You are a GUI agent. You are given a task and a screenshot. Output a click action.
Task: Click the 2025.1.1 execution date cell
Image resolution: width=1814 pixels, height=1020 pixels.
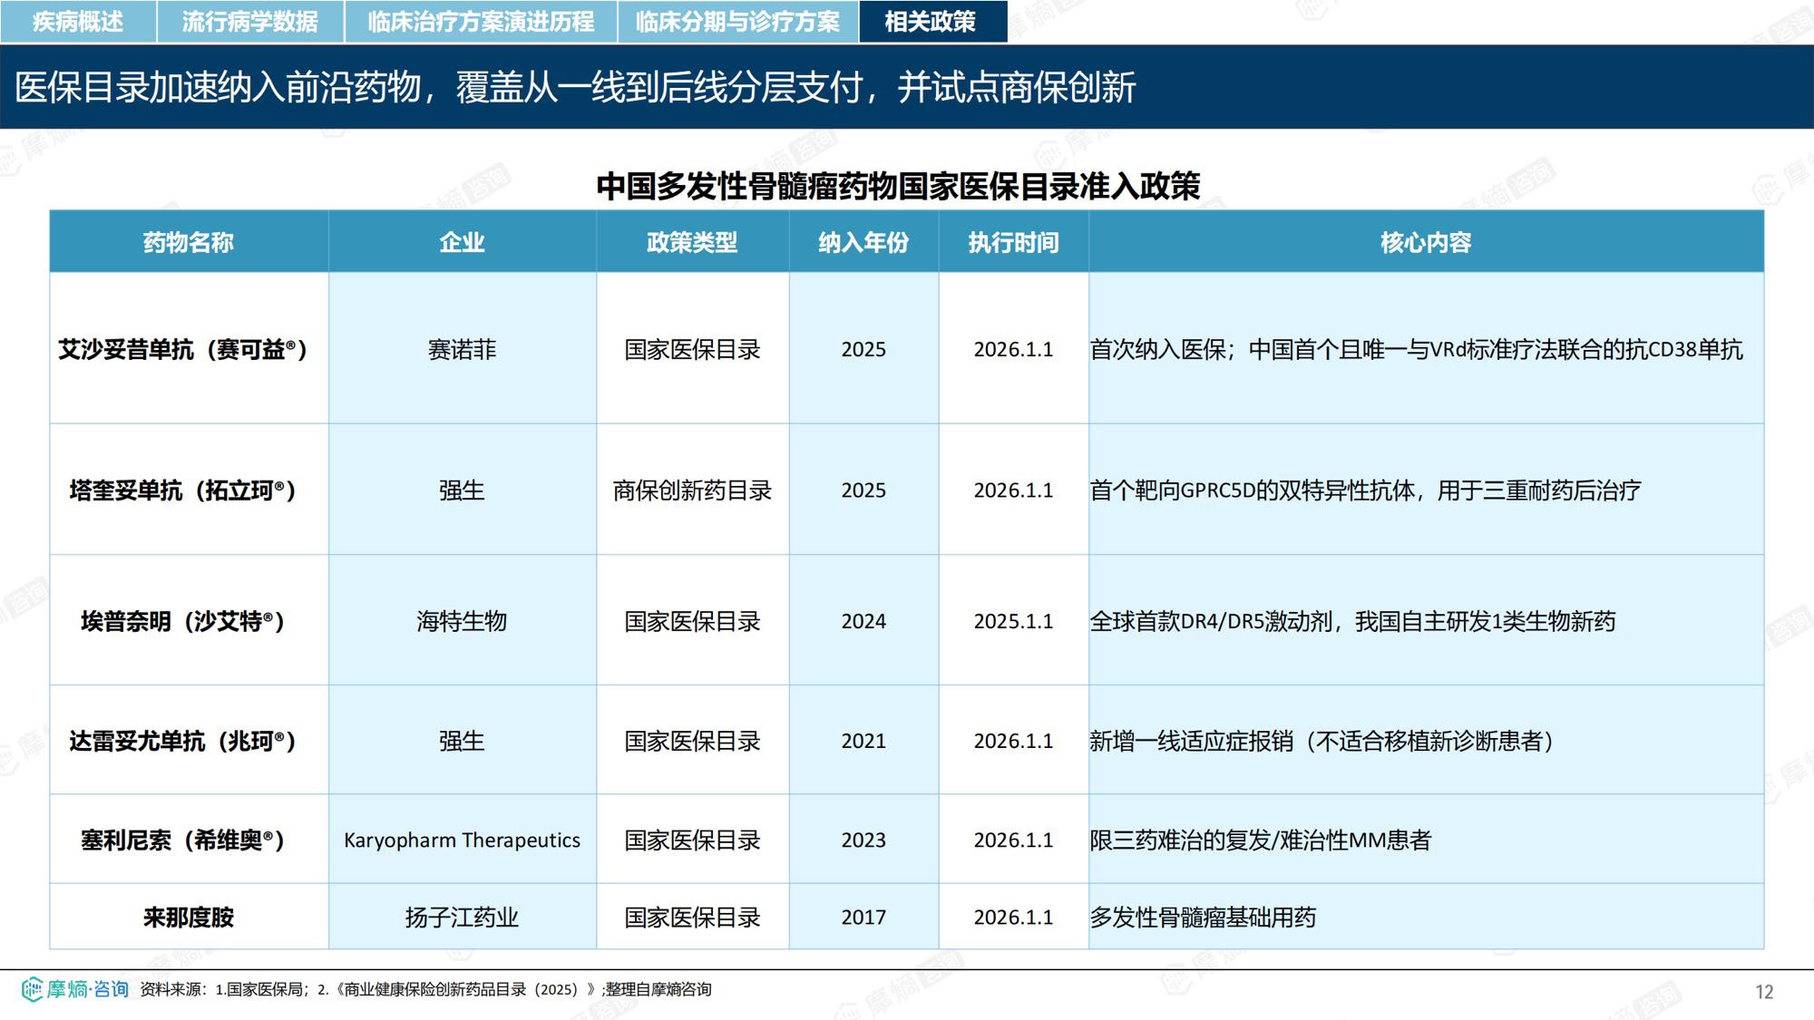1013,621
